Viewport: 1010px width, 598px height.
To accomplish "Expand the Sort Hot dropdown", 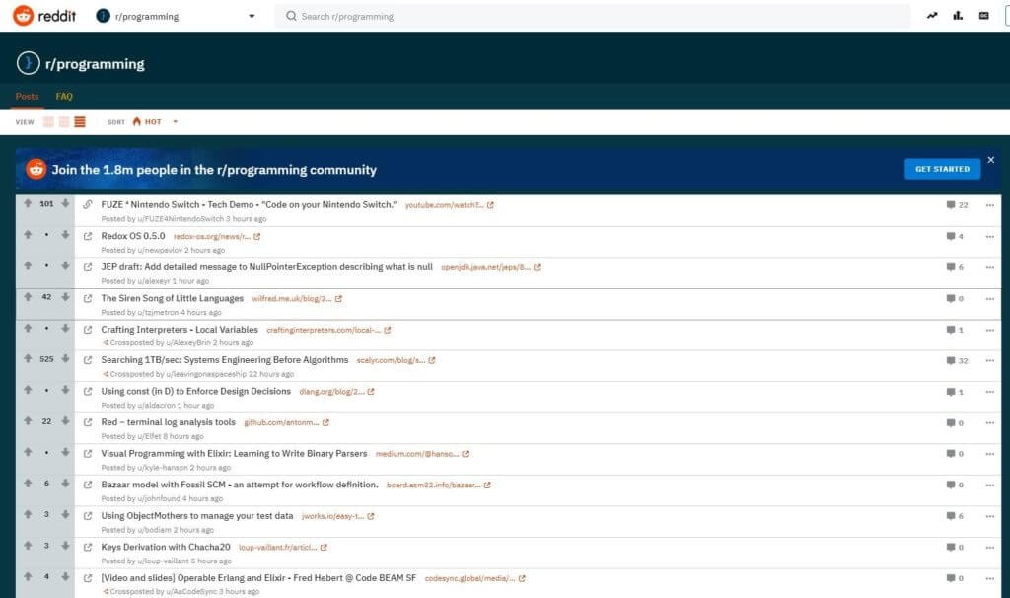I will pos(176,121).
